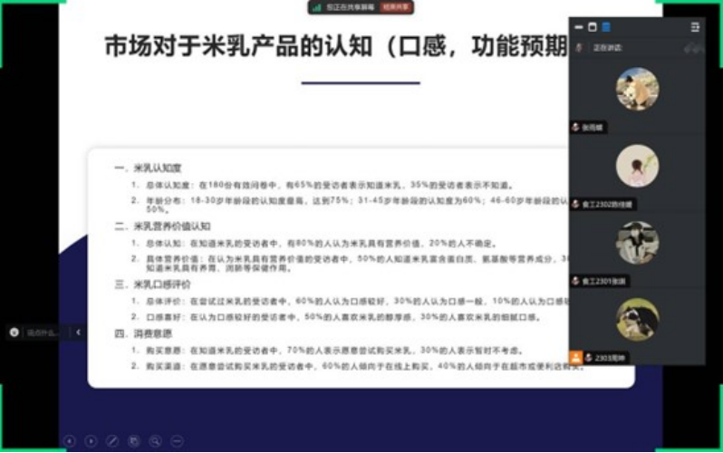Click the dog avatar of the first participant

click(x=637, y=89)
